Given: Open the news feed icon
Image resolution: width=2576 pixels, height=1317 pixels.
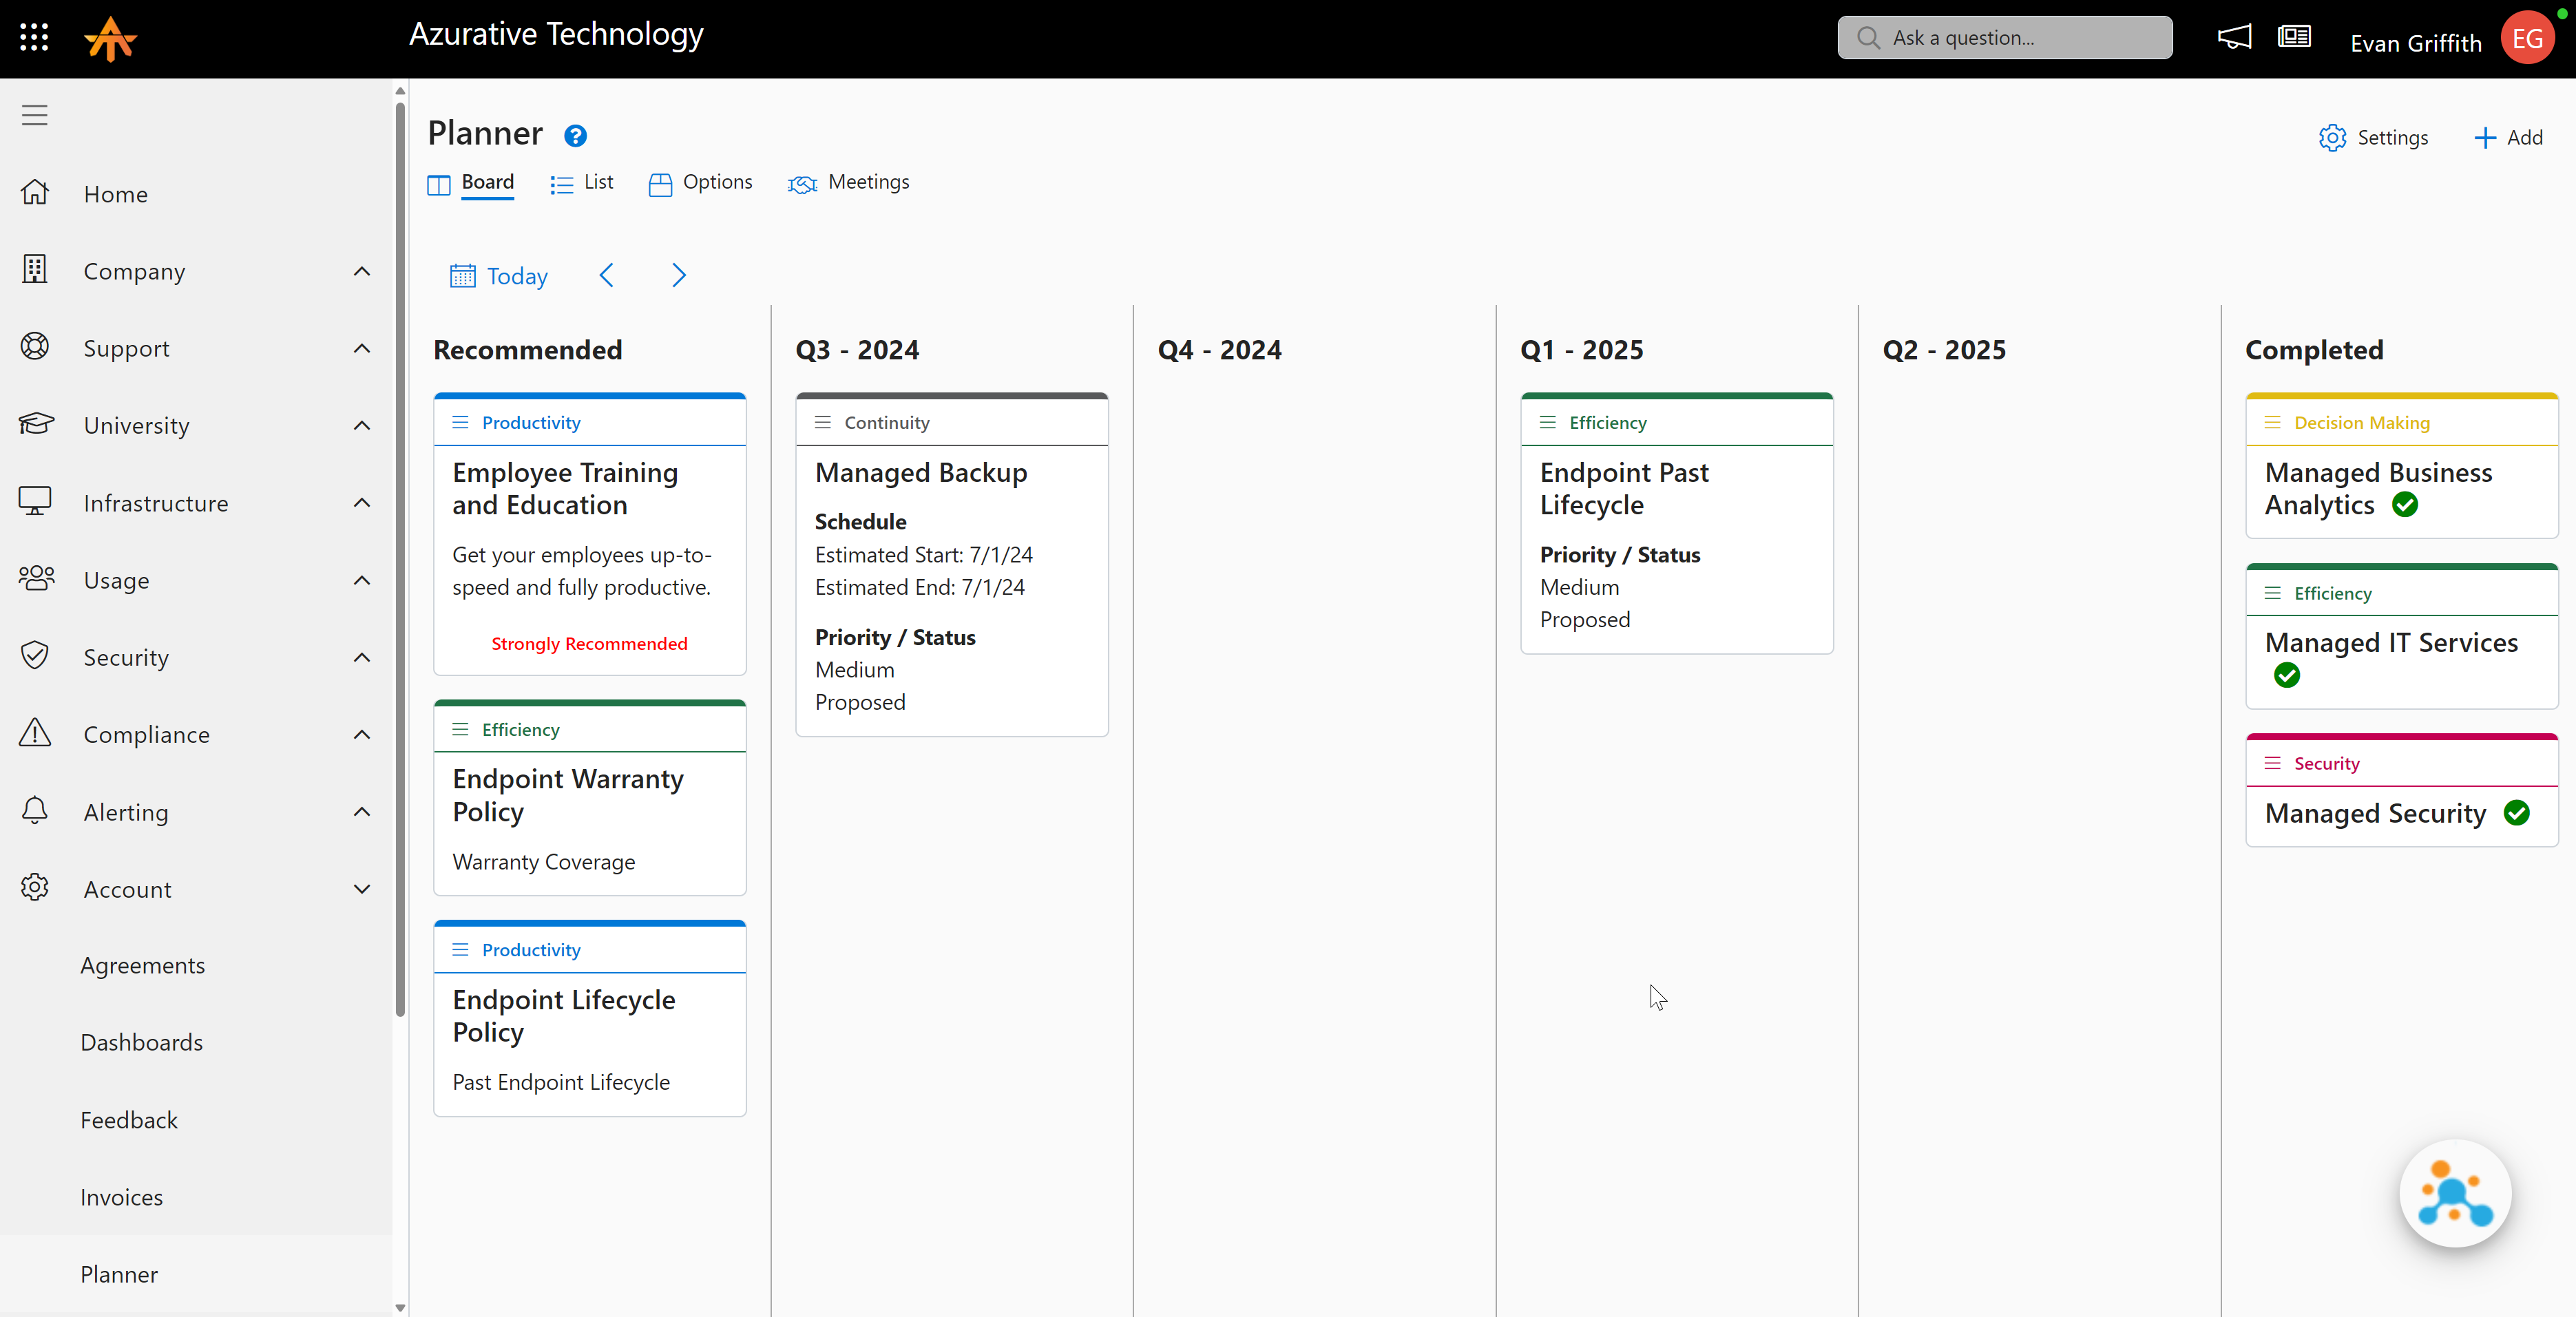Looking at the screenshot, I should [2294, 38].
